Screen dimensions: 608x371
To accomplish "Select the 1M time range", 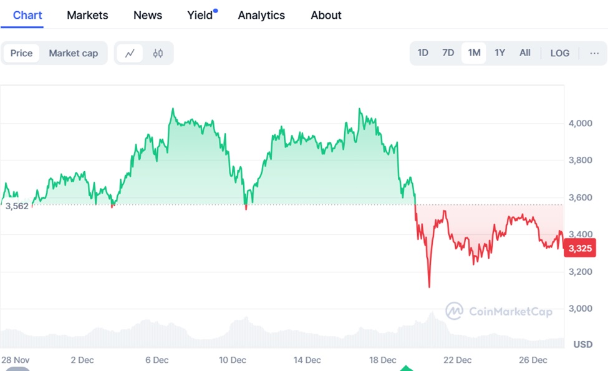I will pos(474,53).
